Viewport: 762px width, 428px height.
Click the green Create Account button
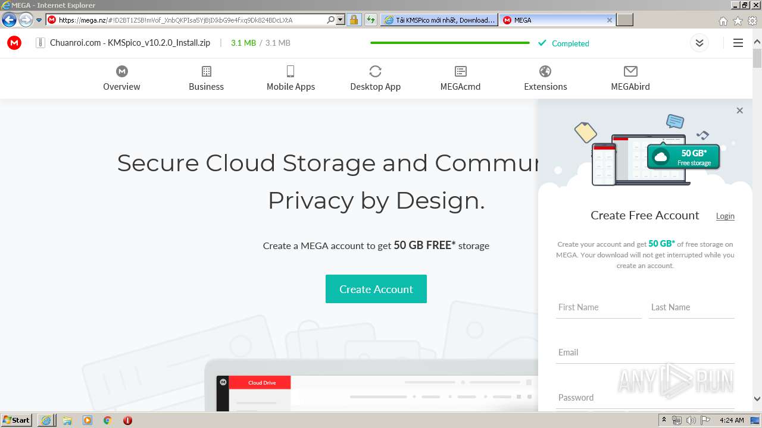pos(376,289)
